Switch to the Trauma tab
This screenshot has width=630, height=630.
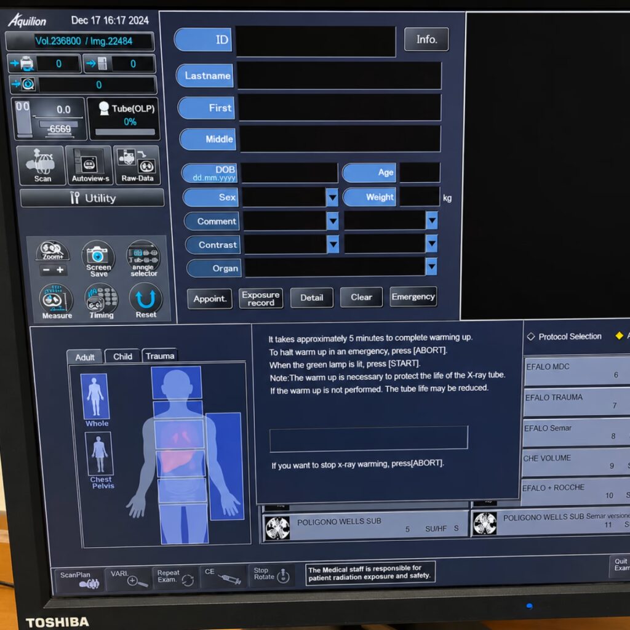pos(160,356)
